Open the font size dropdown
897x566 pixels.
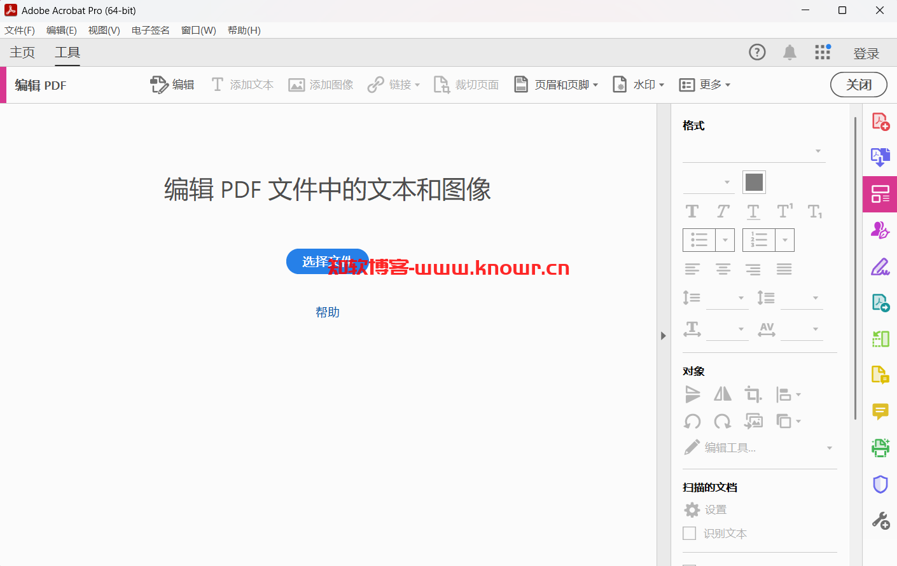[x=708, y=183]
